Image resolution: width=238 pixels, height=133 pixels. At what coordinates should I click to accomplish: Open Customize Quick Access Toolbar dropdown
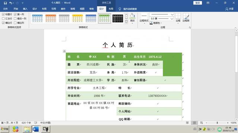pyautogui.click(x=22, y=3)
